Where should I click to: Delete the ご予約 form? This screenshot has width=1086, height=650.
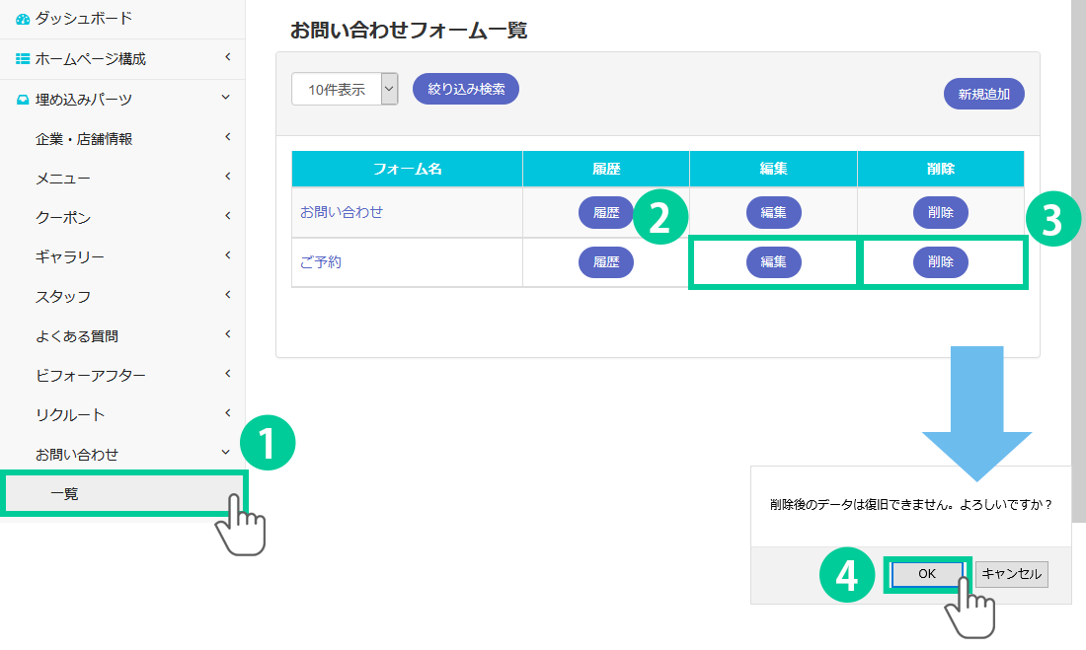pyautogui.click(x=940, y=262)
